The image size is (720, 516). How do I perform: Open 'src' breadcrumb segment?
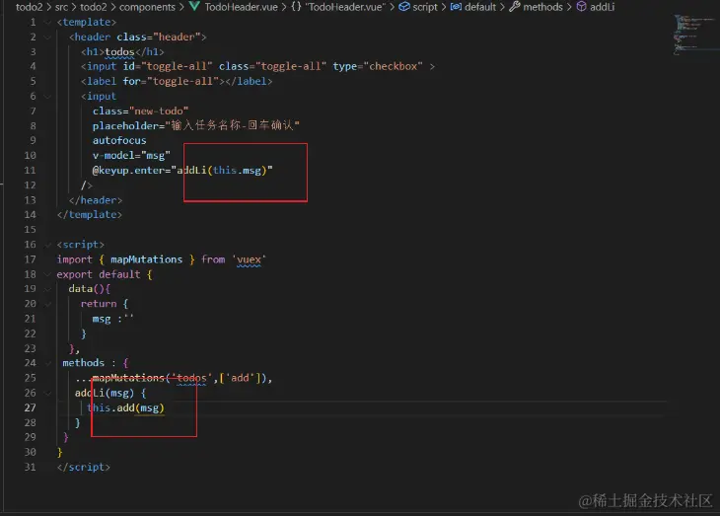coord(61,7)
